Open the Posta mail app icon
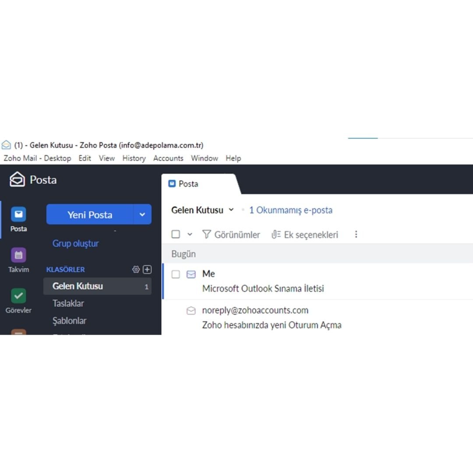The height and width of the screenshot is (473, 473). coord(18,215)
